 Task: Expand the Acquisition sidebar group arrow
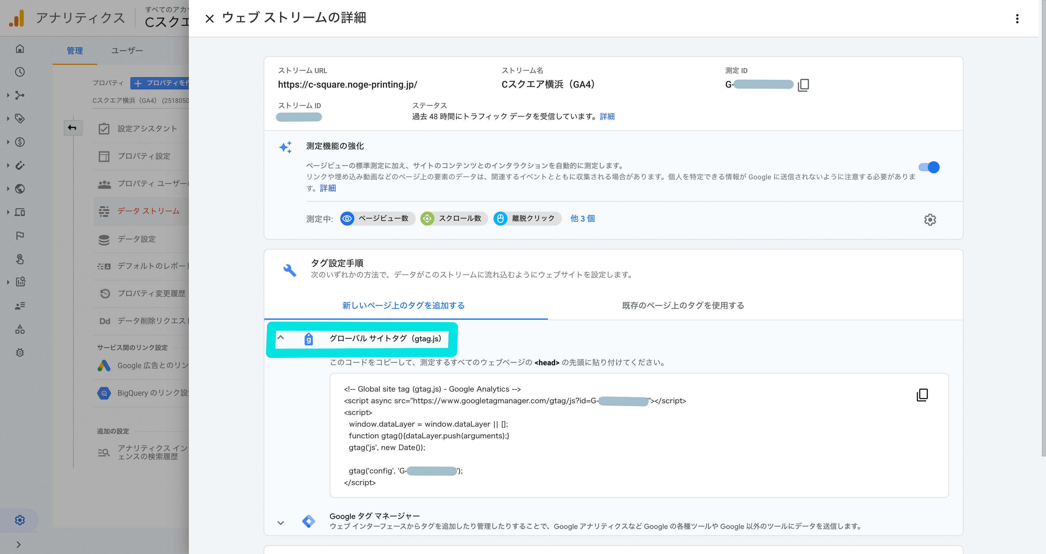point(8,95)
